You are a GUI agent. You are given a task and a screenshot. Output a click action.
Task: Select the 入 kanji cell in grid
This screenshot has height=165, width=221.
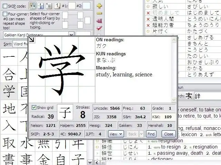tap(9, 126)
